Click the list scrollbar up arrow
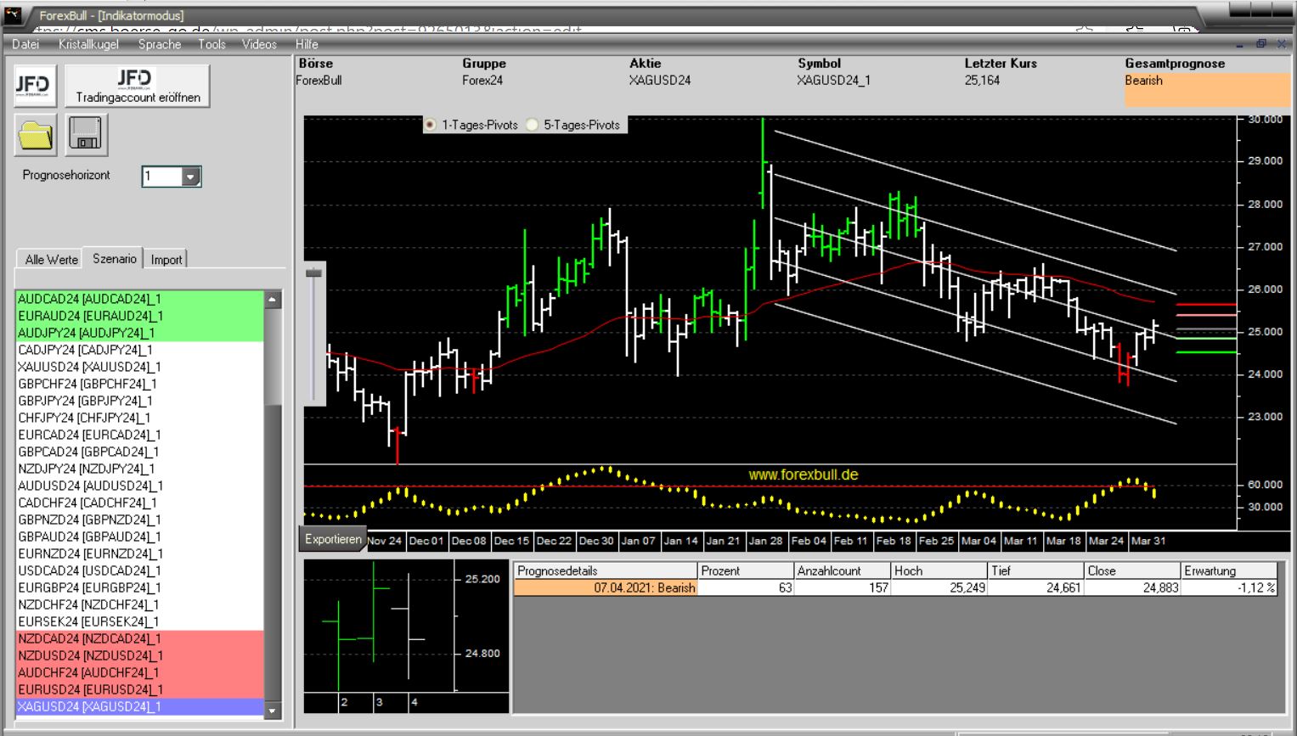 (x=273, y=300)
